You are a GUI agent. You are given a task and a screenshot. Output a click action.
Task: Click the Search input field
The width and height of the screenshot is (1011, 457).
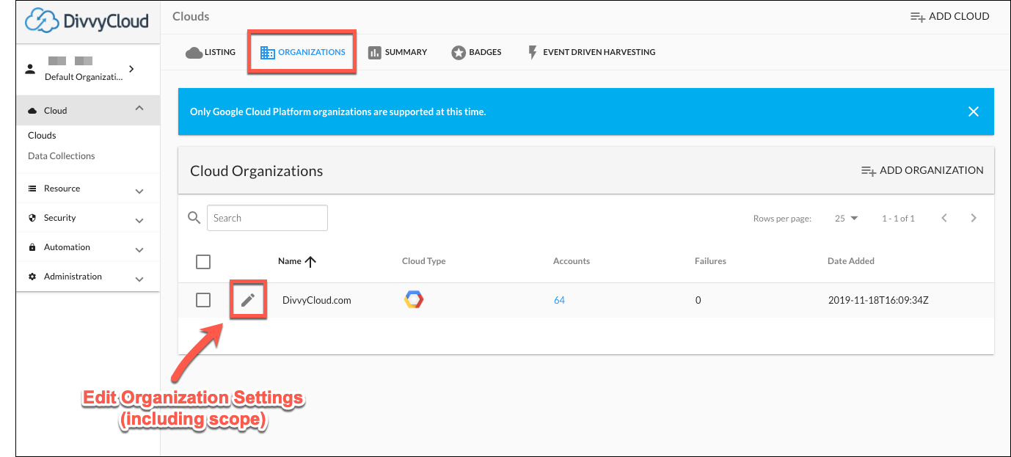(267, 218)
